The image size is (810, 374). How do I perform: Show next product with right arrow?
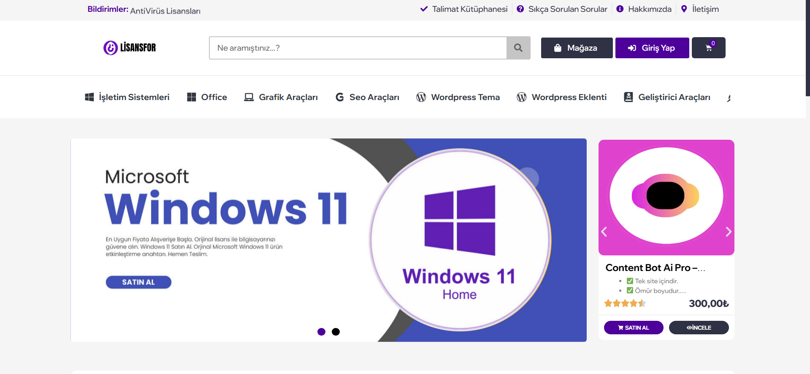click(x=729, y=232)
